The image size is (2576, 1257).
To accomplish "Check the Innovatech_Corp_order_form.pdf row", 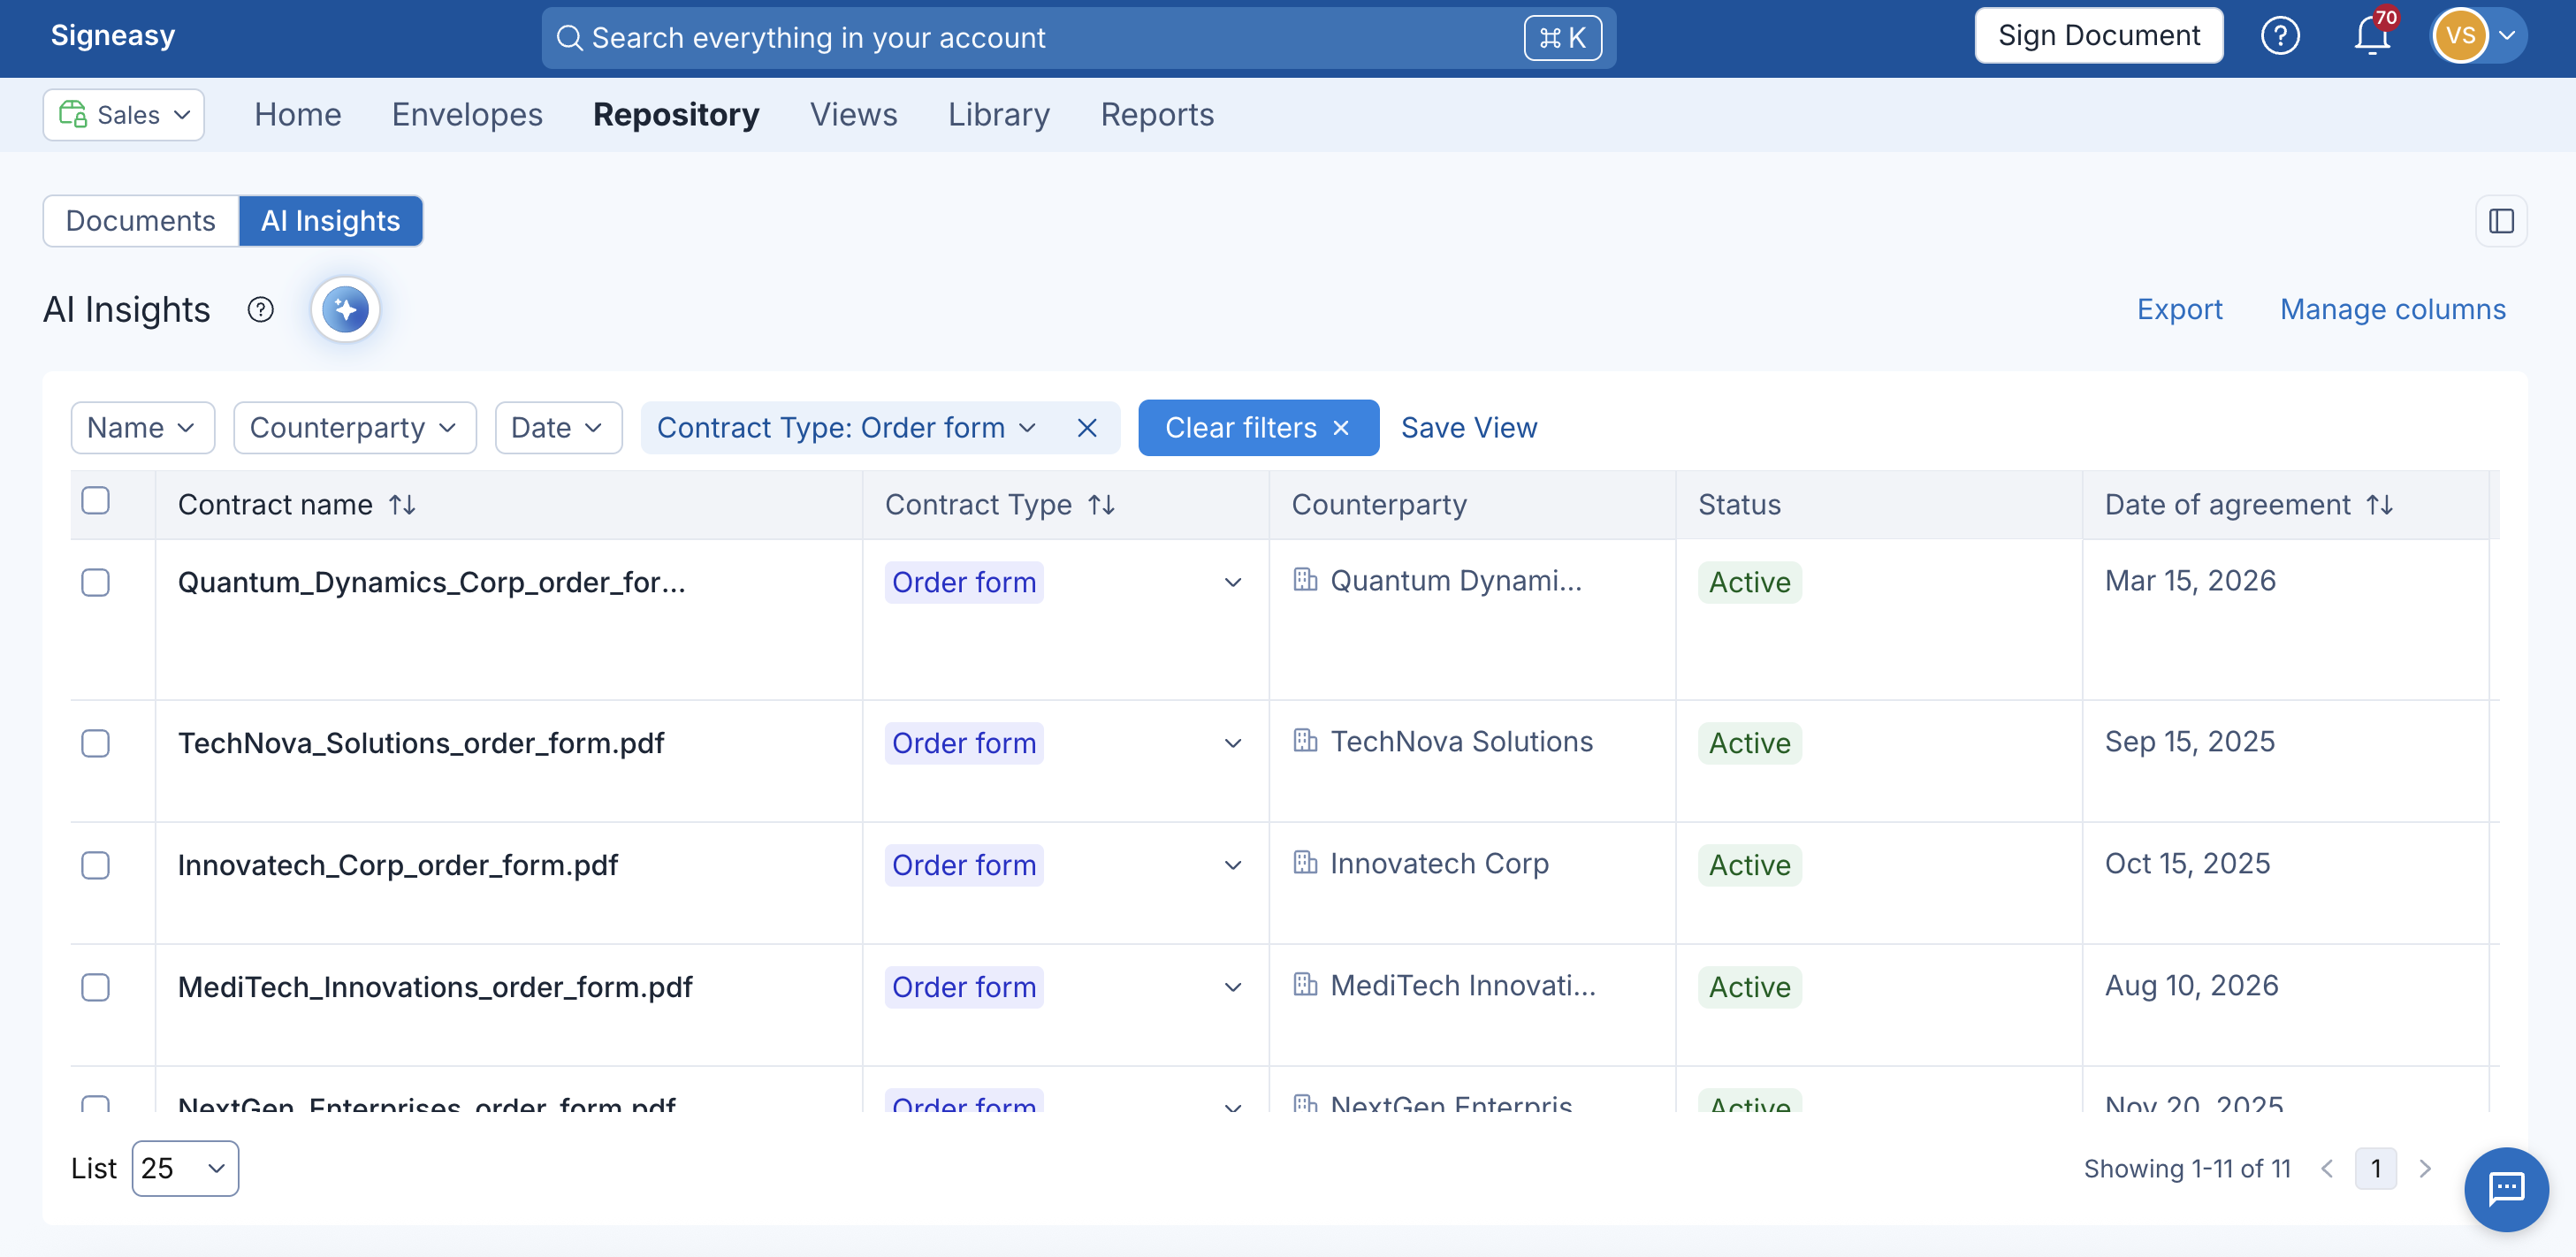I will click(x=95, y=865).
